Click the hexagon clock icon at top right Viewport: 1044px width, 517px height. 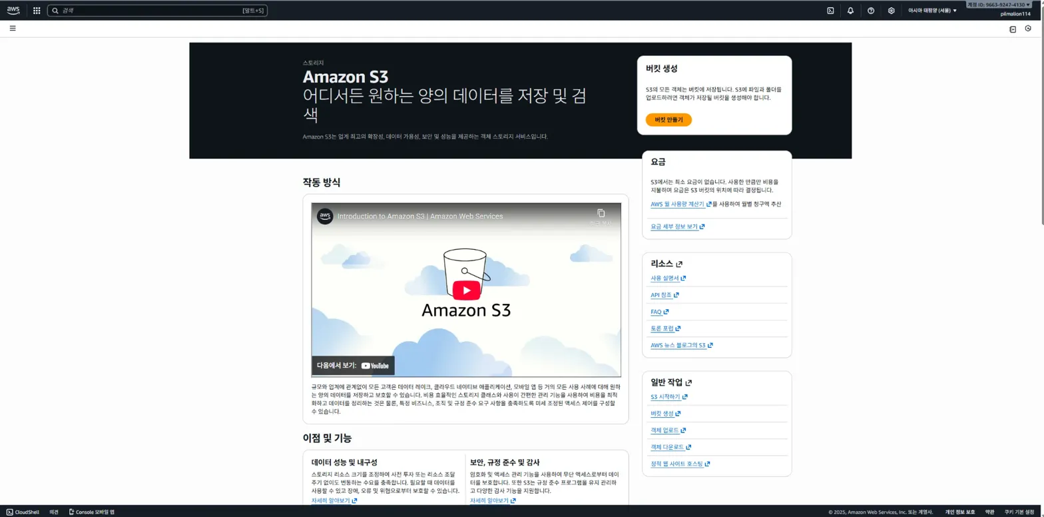tap(1028, 29)
